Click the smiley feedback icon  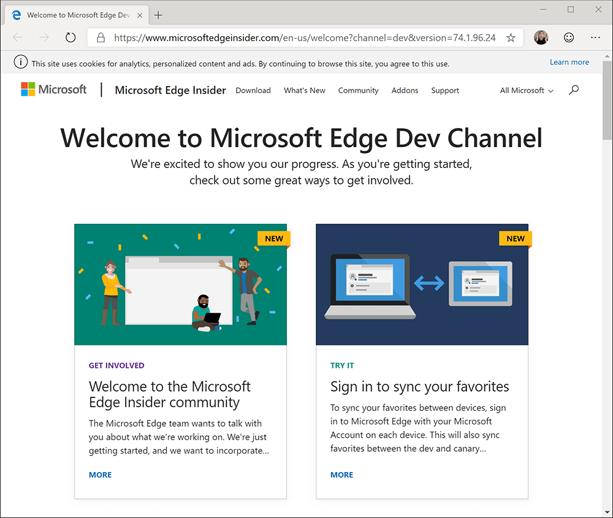coord(569,37)
